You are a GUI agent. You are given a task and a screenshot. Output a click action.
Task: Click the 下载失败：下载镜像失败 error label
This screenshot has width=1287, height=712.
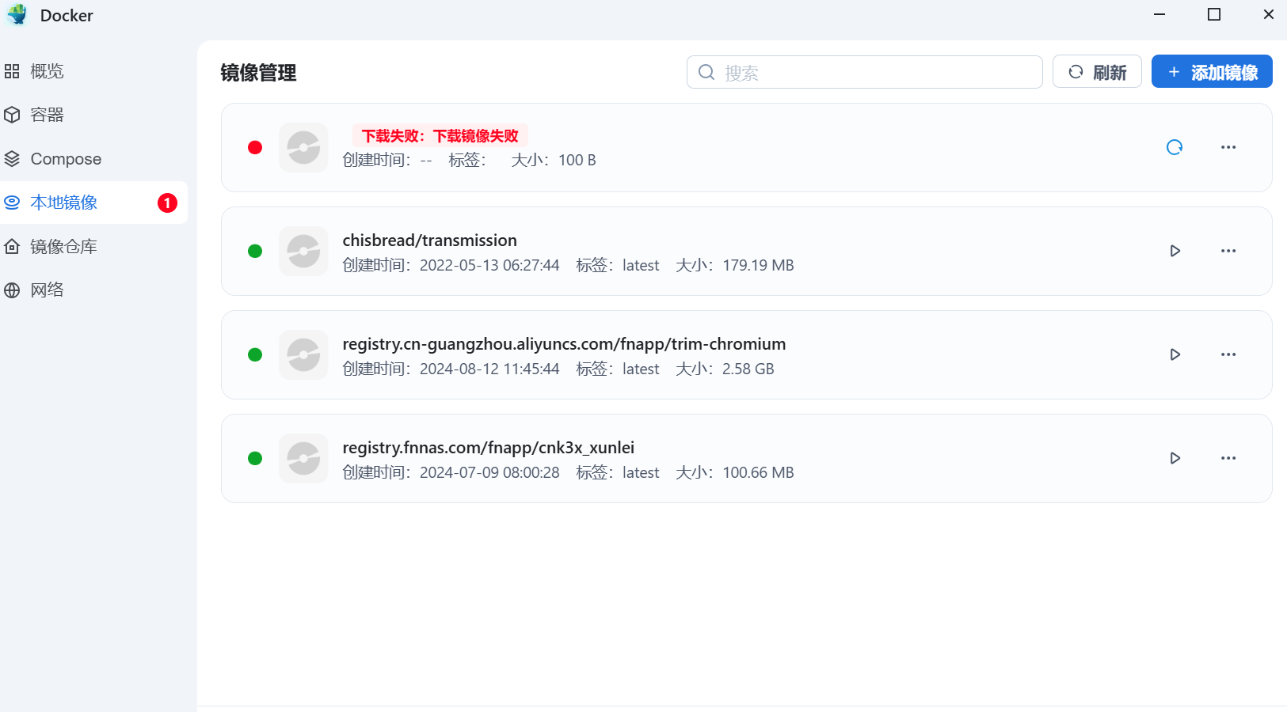[x=440, y=136]
